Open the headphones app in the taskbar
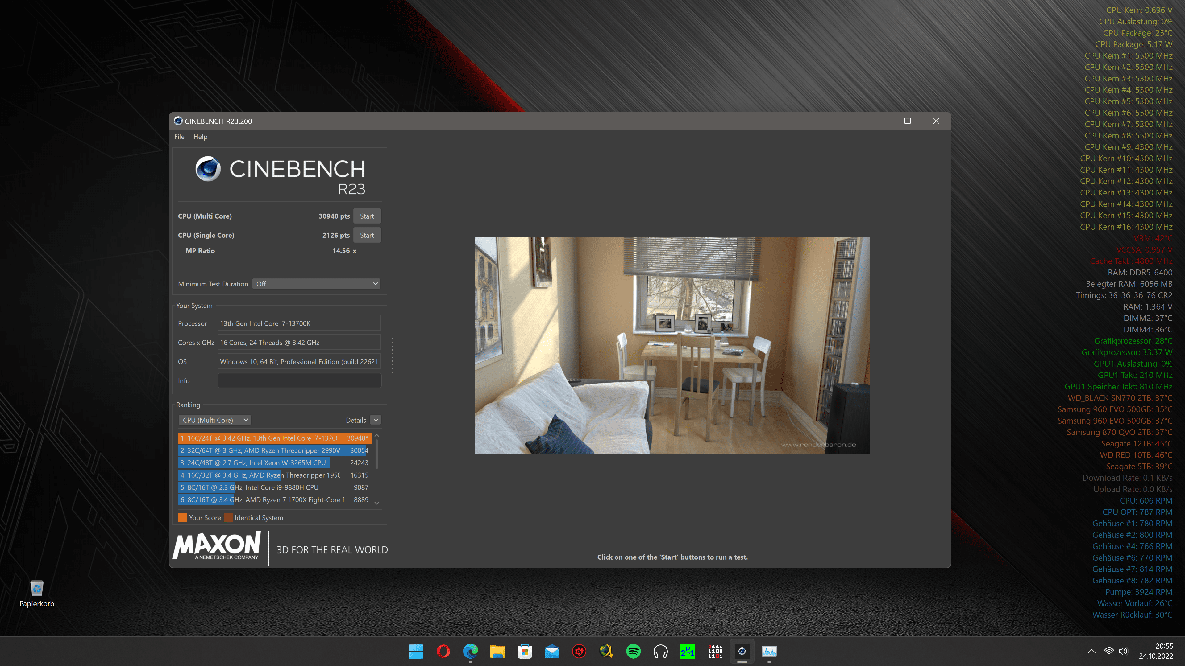This screenshot has width=1185, height=666. point(661,651)
